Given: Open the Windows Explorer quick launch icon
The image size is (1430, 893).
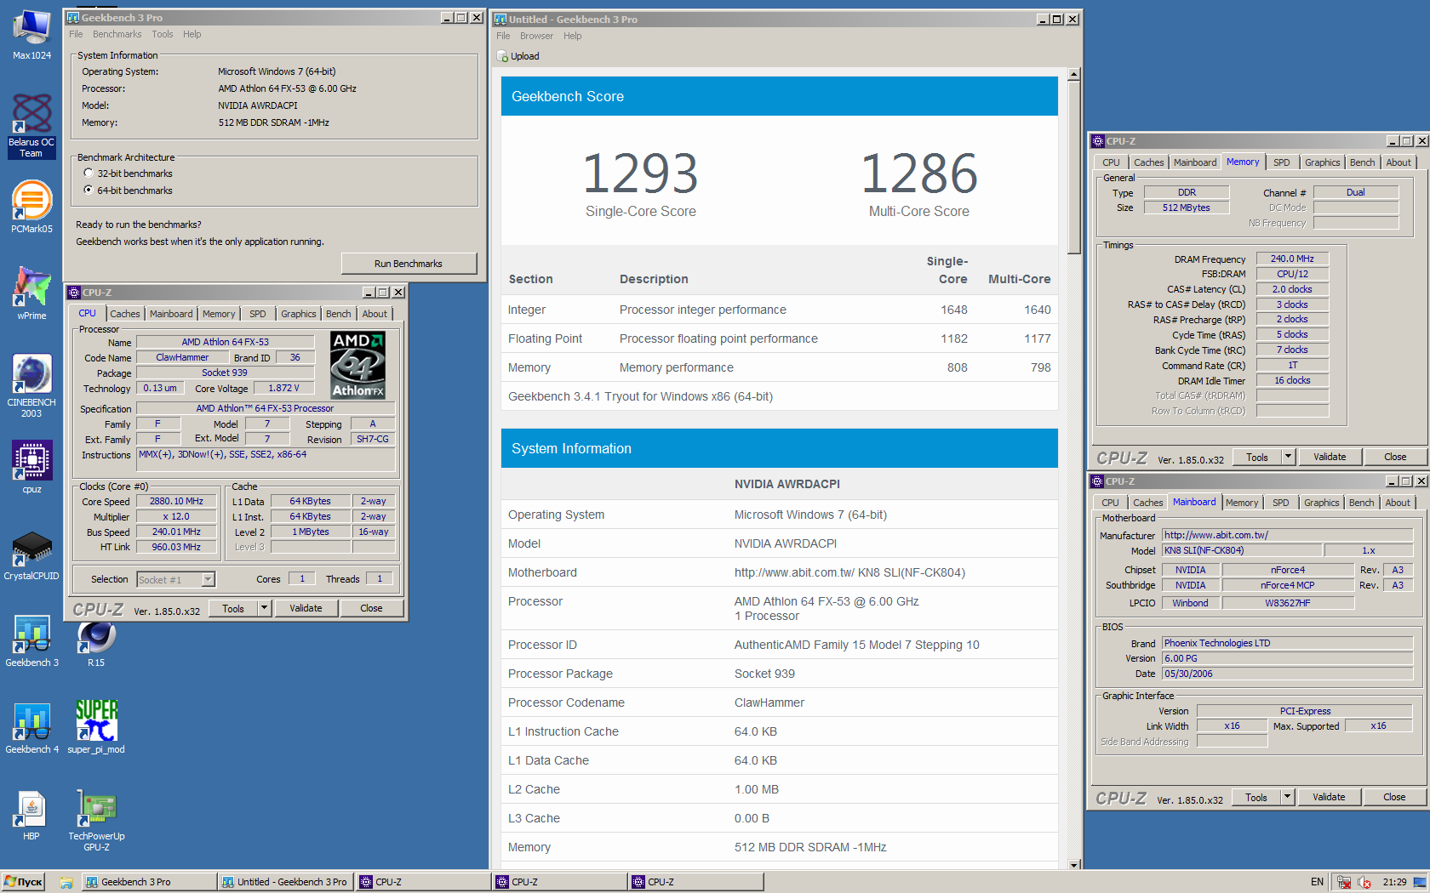Looking at the screenshot, I should click(66, 882).
